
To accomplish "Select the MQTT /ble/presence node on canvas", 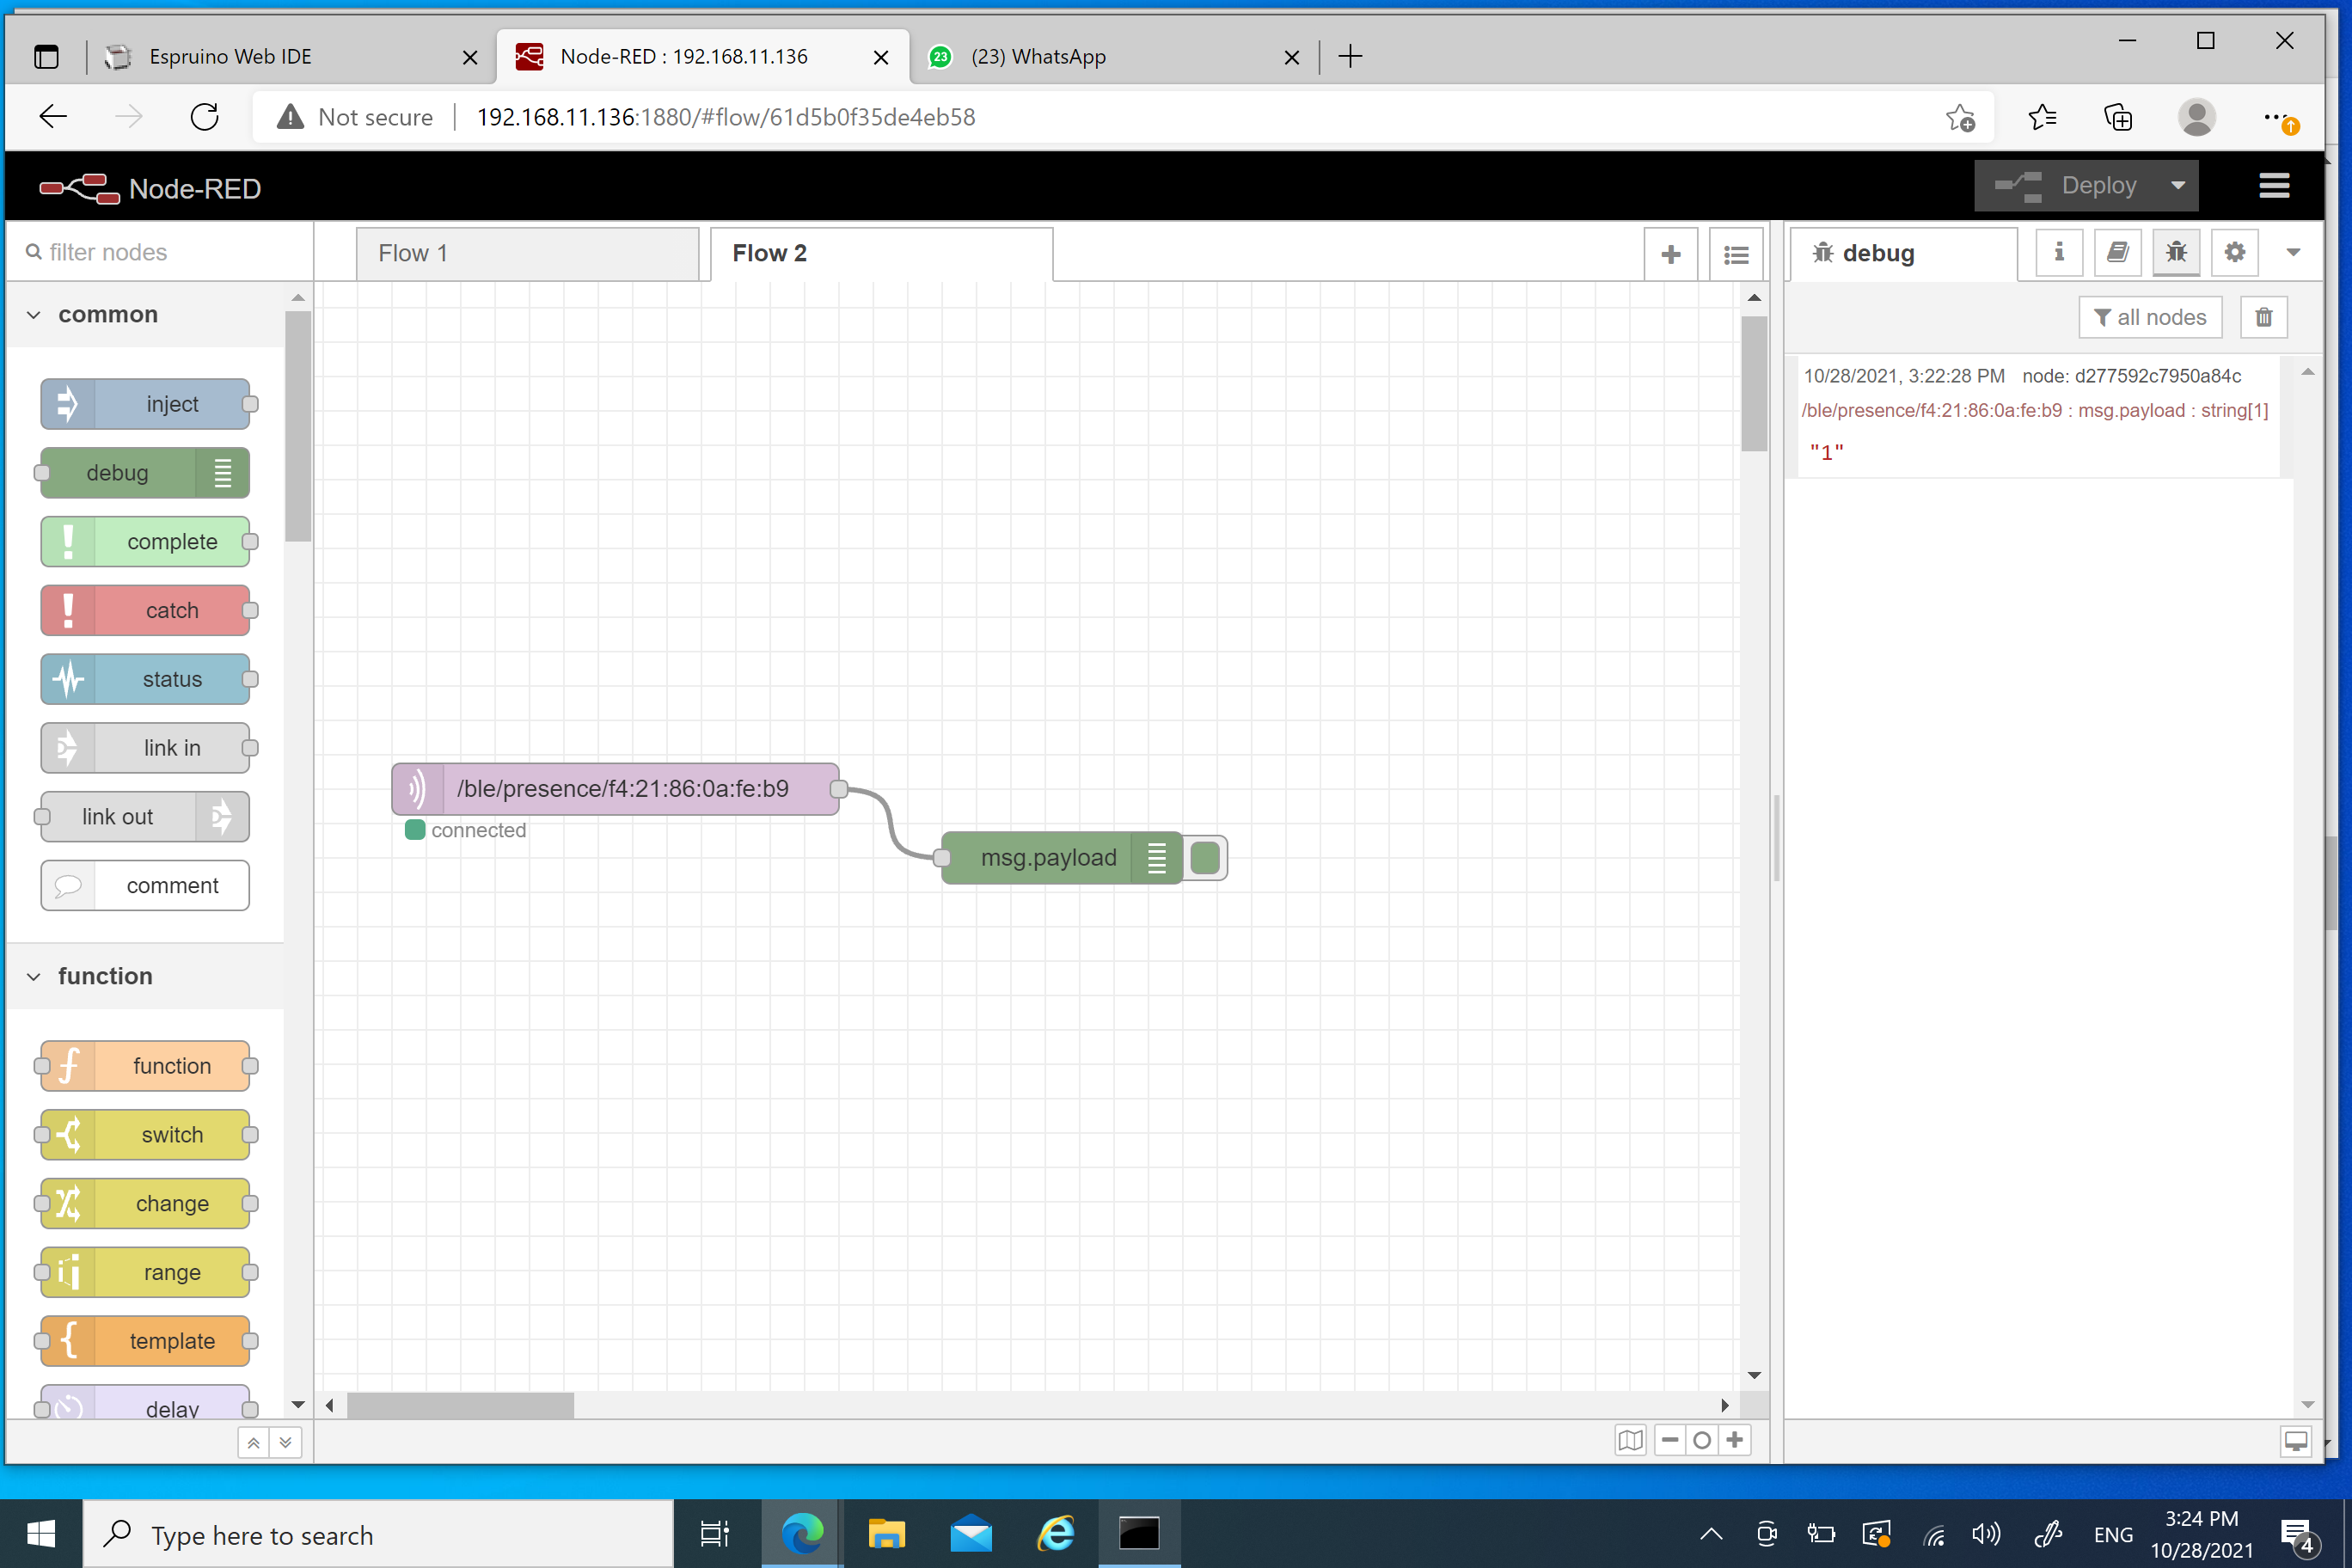I will pos(616,789).
